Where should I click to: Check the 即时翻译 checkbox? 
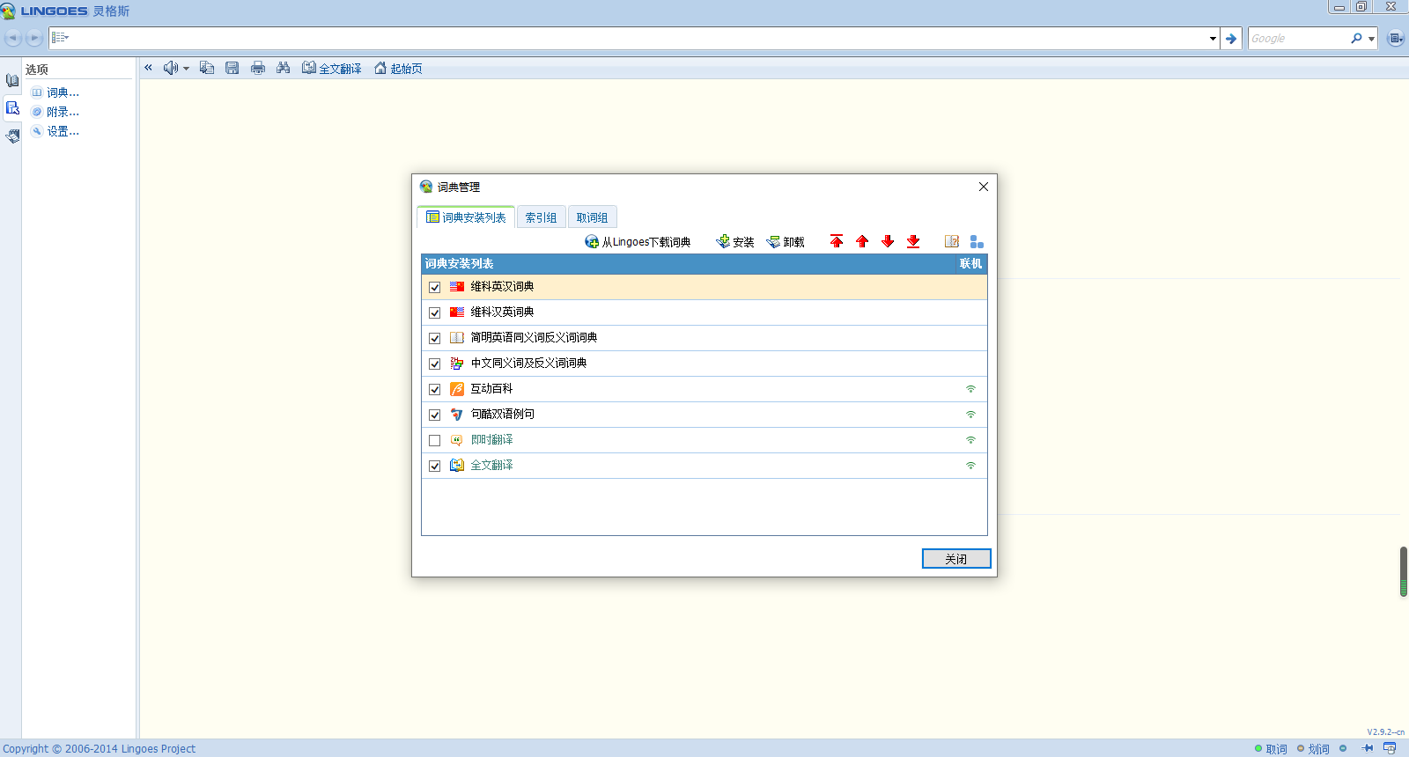point(434,440)
